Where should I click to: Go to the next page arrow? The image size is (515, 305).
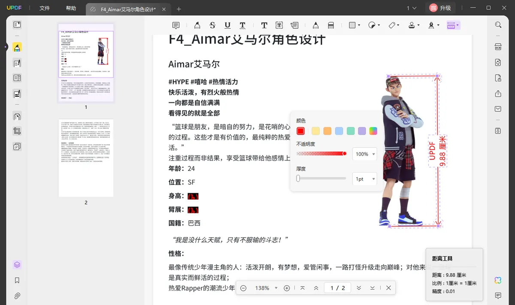pos(359,288)
